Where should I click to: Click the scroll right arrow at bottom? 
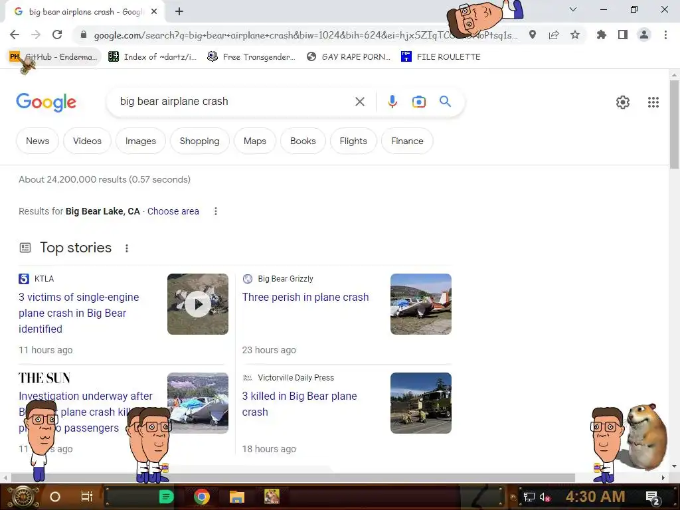point(663,477)
